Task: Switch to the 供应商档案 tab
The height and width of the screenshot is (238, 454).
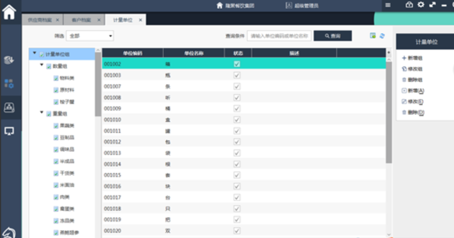Action: click(39, 20)
